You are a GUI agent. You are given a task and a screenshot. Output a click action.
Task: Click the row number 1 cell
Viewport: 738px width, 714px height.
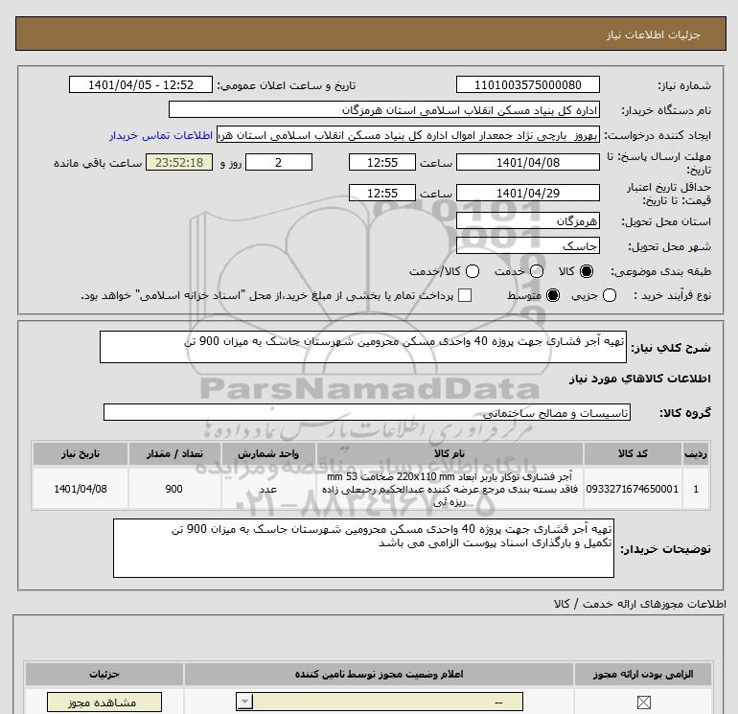pyautogui.click(x=696, y=489)
